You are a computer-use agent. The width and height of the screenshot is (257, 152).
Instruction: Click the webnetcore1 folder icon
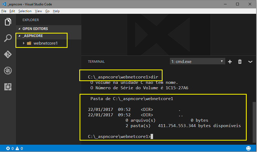point(29,43)
